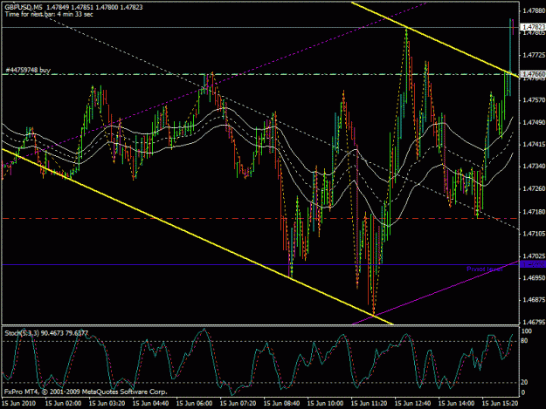Click the 1.47180 price axis label

pyautogui.click(x=534, y=211)
